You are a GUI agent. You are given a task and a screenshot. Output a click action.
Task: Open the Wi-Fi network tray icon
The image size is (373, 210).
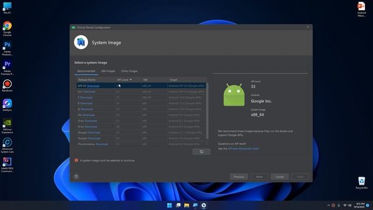(345, 205)
